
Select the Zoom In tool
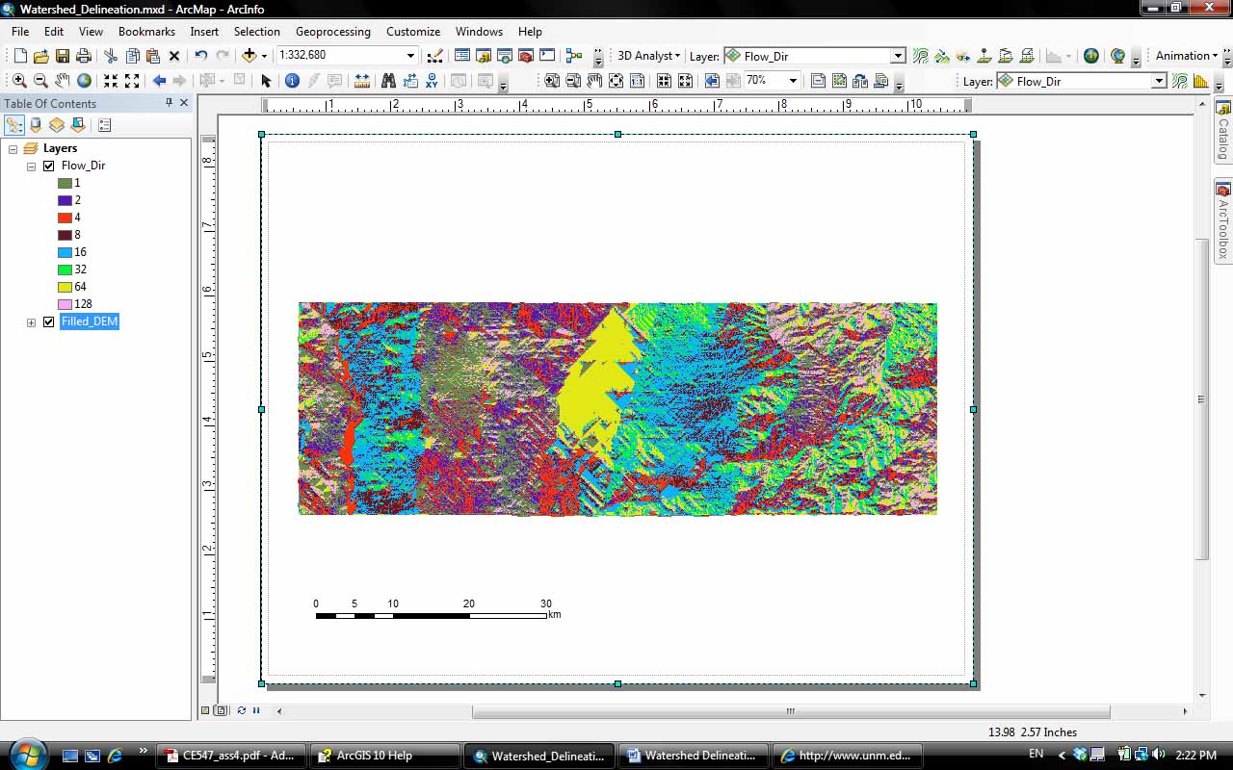pos(18,79)
